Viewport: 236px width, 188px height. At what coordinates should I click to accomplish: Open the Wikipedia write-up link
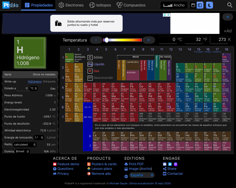pos(49,82)
